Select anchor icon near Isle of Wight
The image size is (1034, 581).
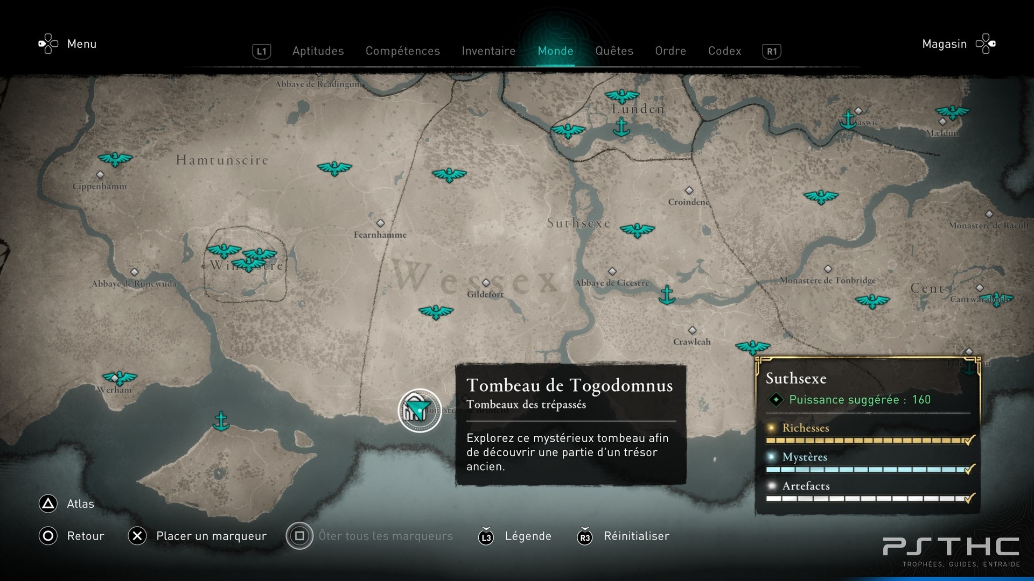pyautogui.click(x=221, y=421)
